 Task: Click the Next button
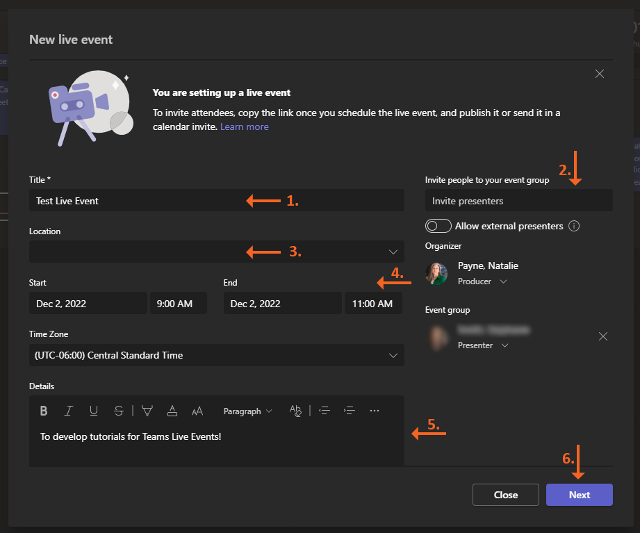579,495
